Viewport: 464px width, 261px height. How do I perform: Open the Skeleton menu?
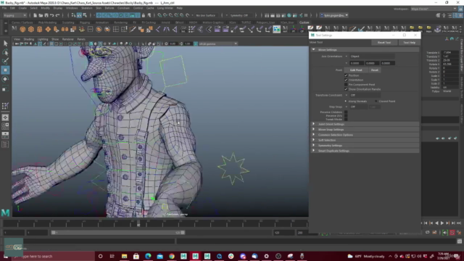(x=87, y=8)
